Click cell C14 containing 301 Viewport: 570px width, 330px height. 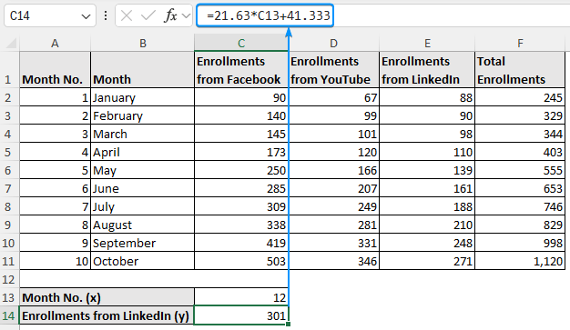click(241, 315)
